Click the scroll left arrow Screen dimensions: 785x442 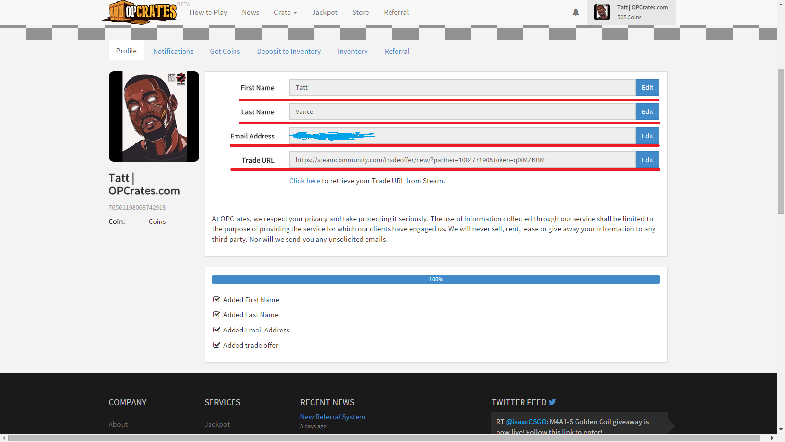4,438
